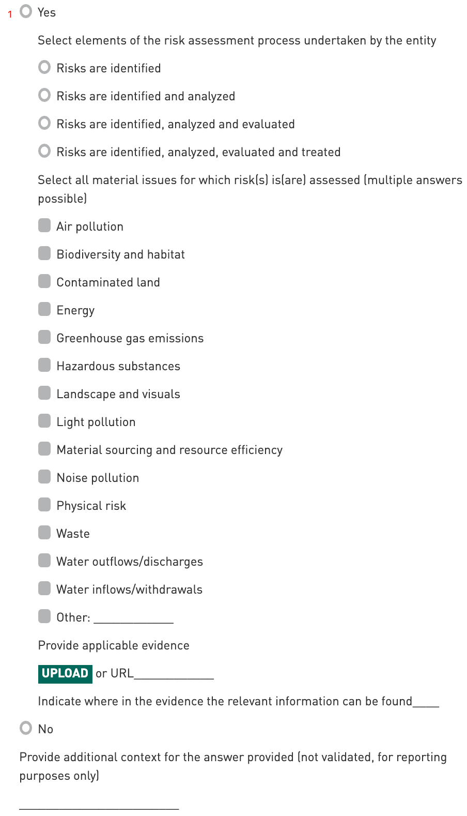
Task: Click the URL input field
Action: 174,673
